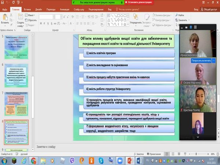220x165 pixels.
Task: Open Эффекты фигуры dropdown
Action: (162, 25)
